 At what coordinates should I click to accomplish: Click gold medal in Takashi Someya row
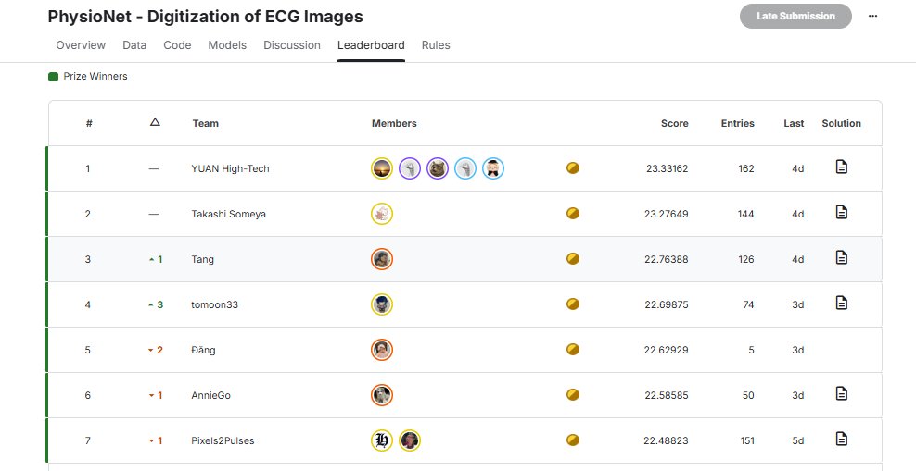tap(573, 214)
